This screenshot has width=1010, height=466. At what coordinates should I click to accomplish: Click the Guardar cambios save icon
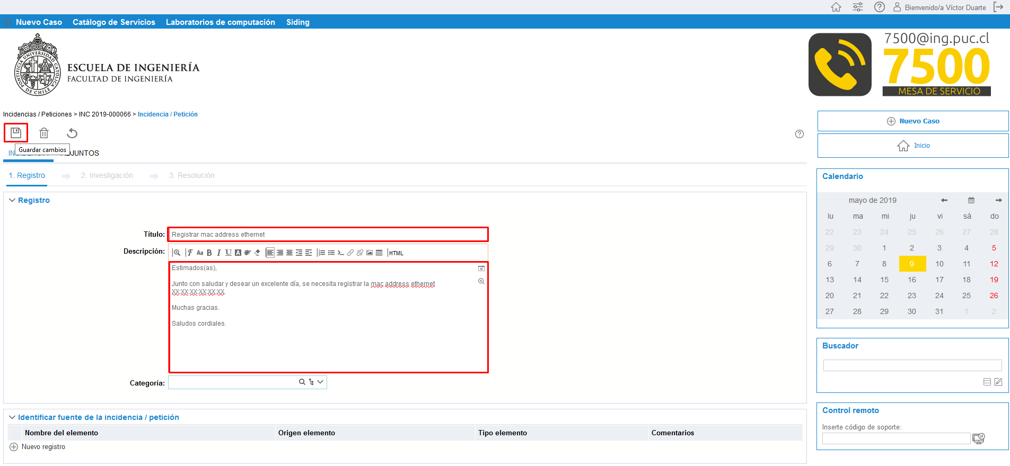[x=16, y=132]
